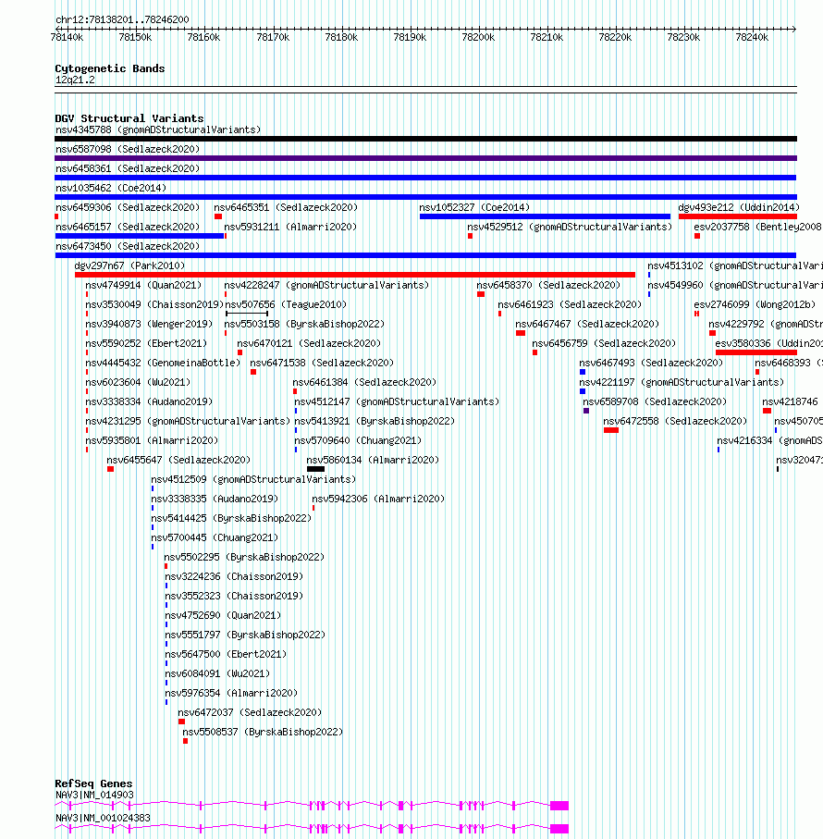Select nsv4445432 (GenomeinaBottle) label
Image resolution: width=823 pixels, height=839 pixels.
point(163,363)
